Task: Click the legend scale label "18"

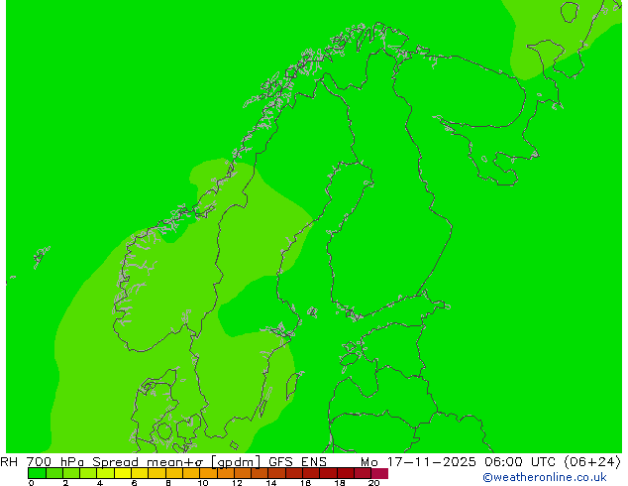Action: pos(340,483)
